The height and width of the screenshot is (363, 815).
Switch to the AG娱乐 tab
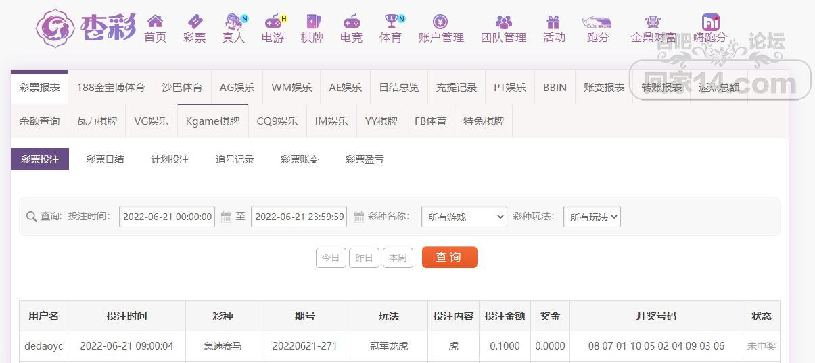click(x=237, y=87)
